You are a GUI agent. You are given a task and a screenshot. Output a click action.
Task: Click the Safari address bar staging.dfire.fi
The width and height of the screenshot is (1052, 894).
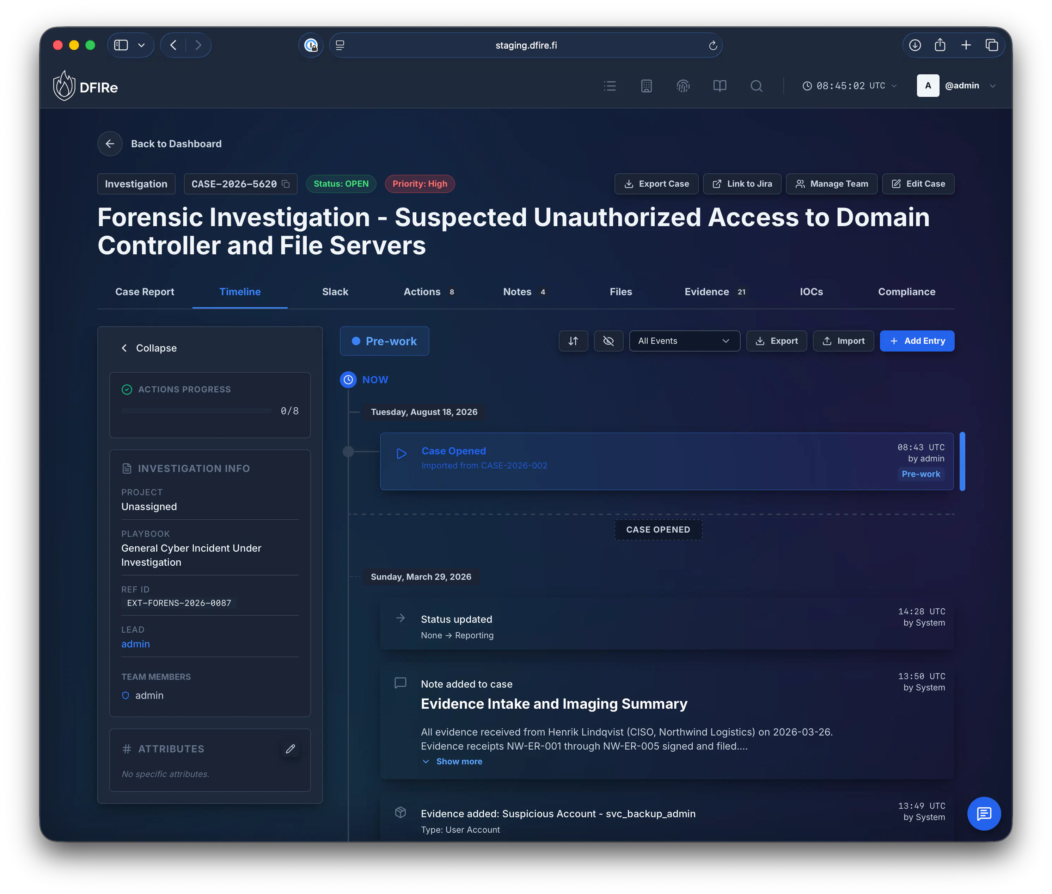[526, 45]
